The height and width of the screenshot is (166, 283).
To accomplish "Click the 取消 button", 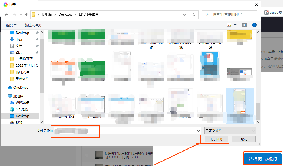I will [244, 139].
